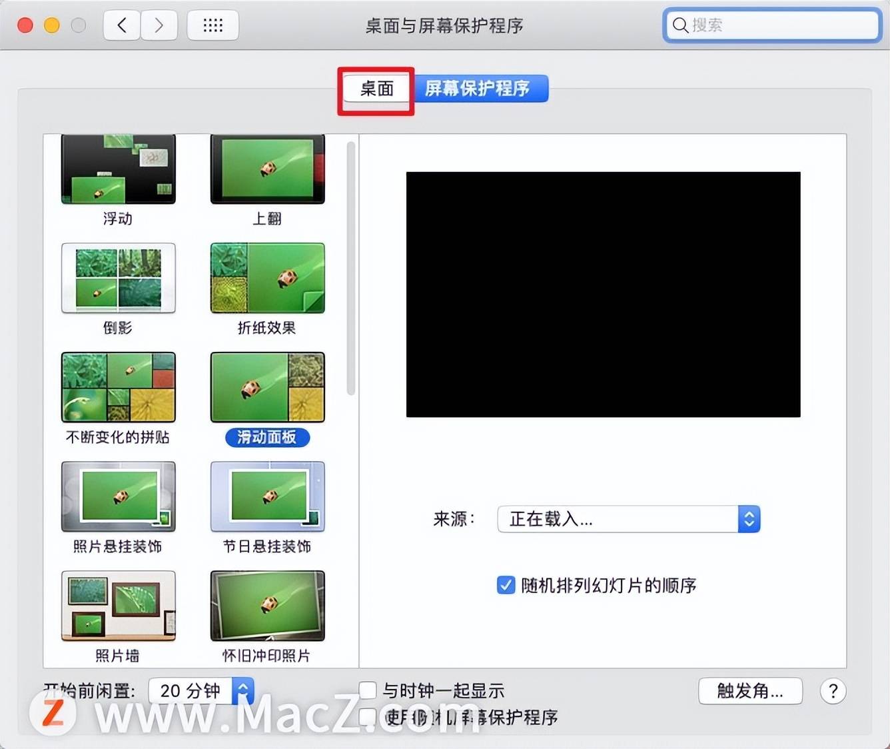Choose the 不断变化的拼贴 screensaver

tap(118, 387)
